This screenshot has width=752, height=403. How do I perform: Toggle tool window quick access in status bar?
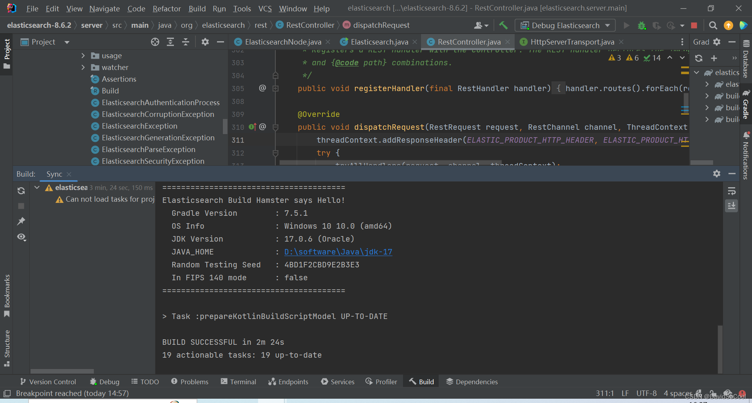tap(7, 393)
